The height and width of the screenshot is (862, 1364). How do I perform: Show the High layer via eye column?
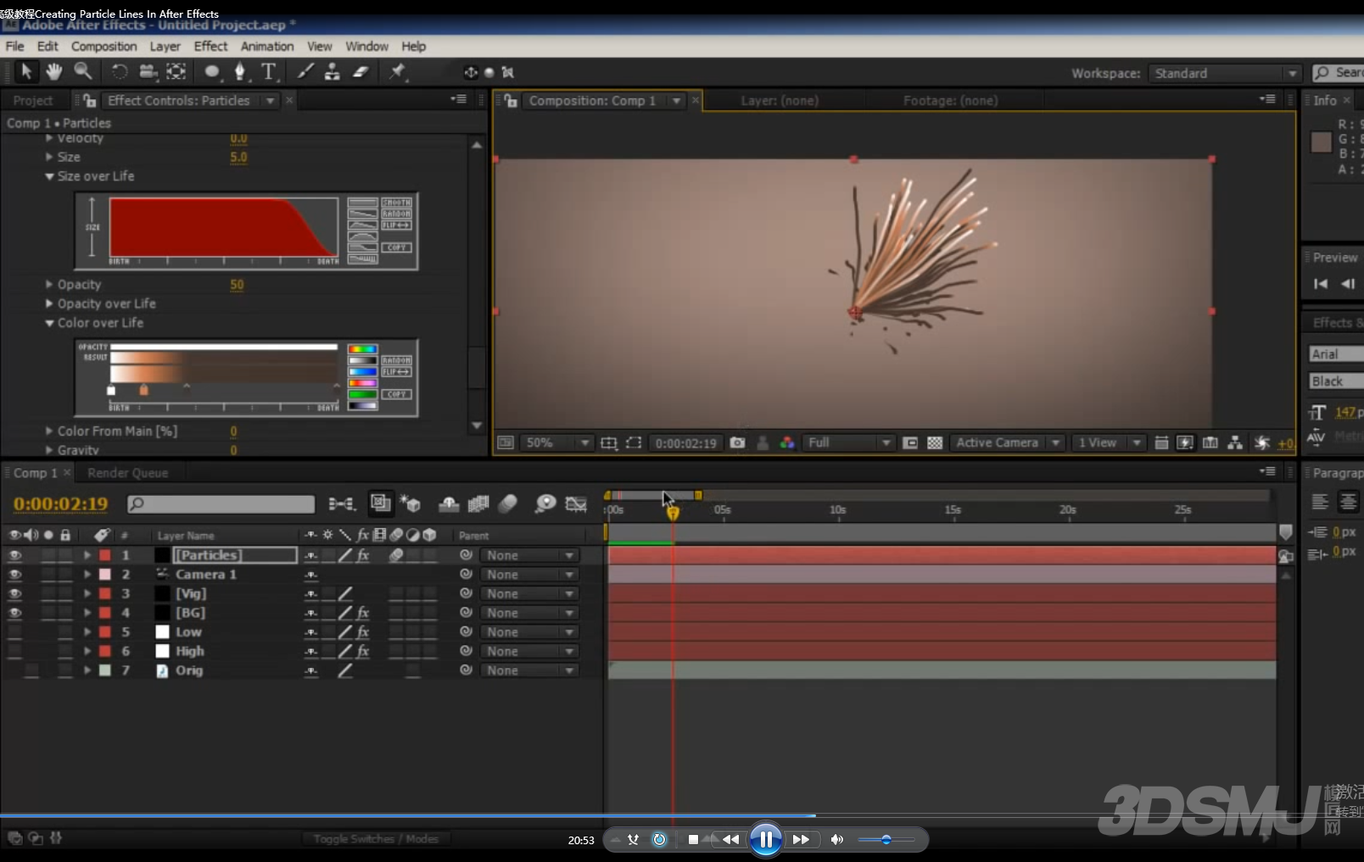pyautogui.click(x=14, y=651)
